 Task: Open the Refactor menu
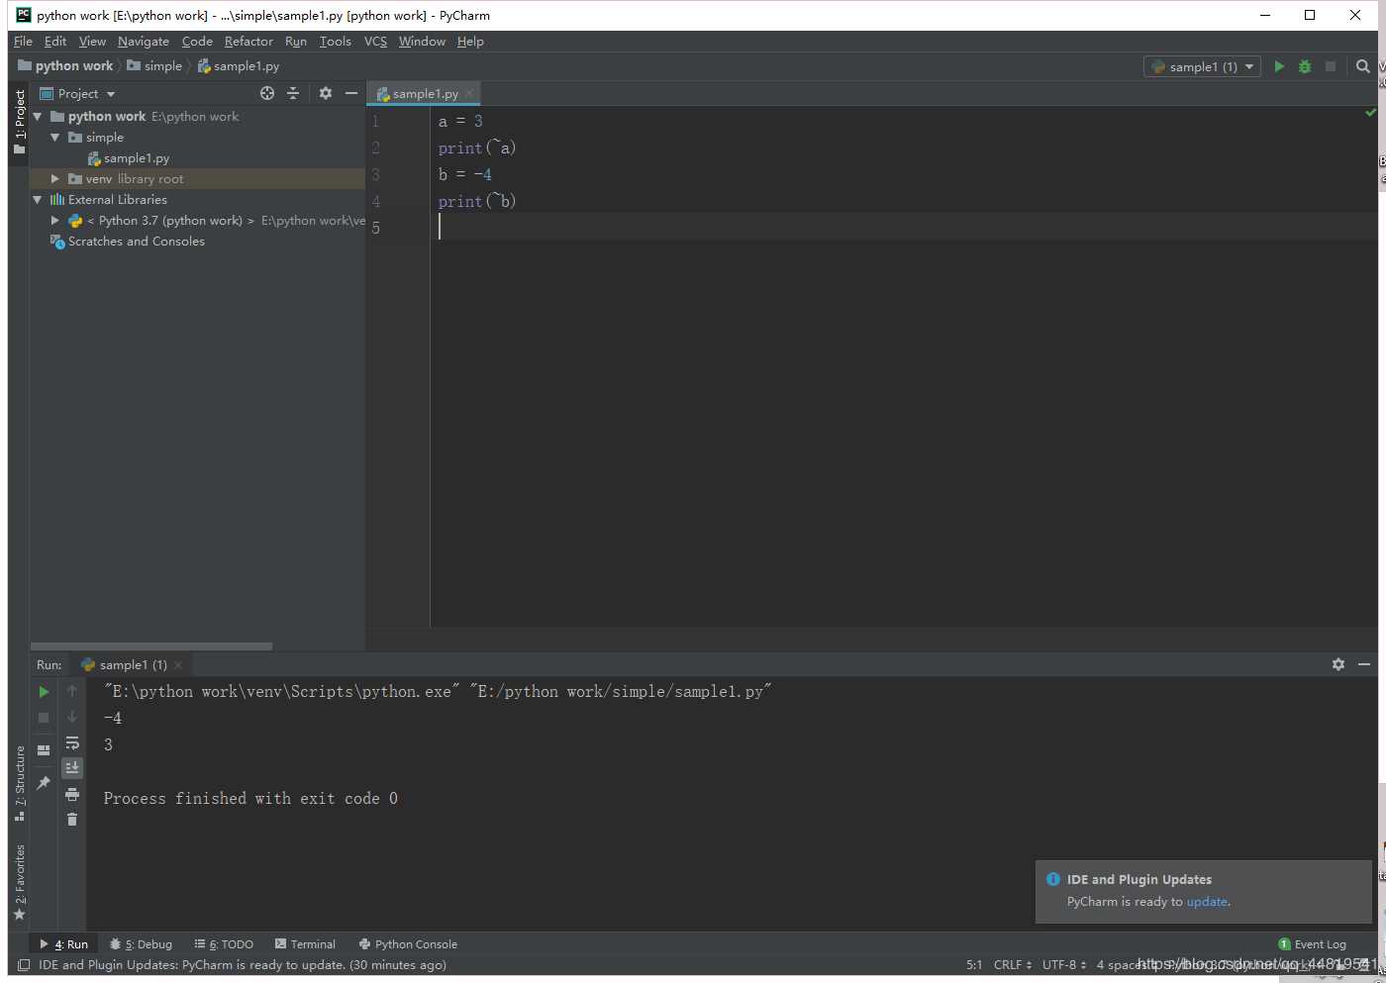point(248,42)
